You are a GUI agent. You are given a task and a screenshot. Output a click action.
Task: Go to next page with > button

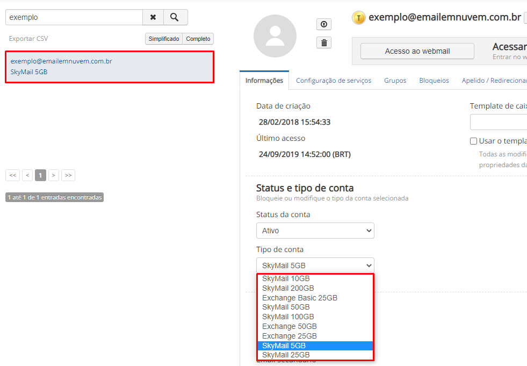pyautogui.click(x=53, y=175)
